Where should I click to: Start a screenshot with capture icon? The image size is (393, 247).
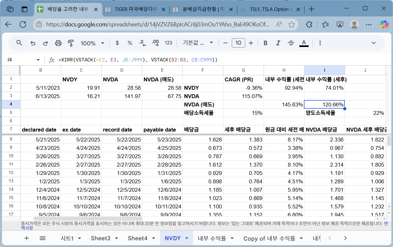point(340,24)
